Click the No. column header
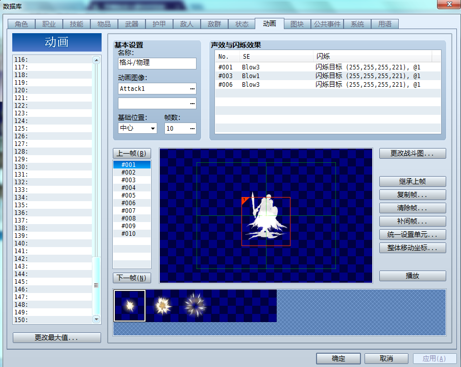This screenshot has height=367, width=461. pos(228,57)
